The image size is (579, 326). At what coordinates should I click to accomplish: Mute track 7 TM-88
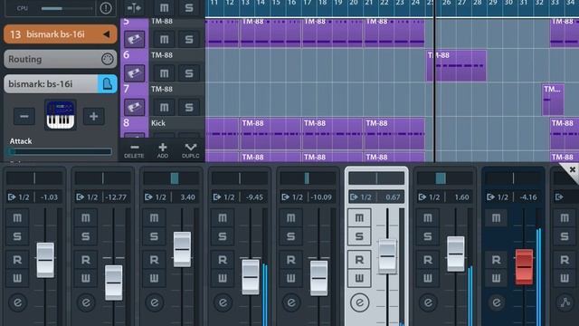coord(165,107)
